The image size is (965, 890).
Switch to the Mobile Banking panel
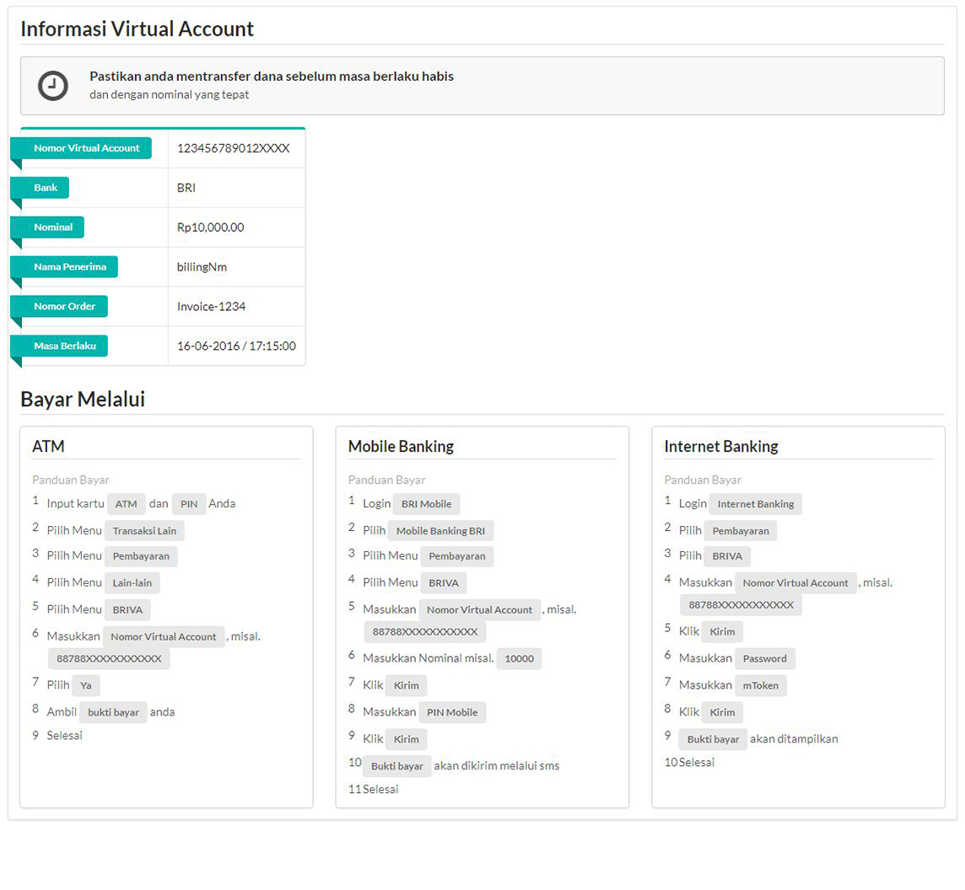[x=399, y=446]
